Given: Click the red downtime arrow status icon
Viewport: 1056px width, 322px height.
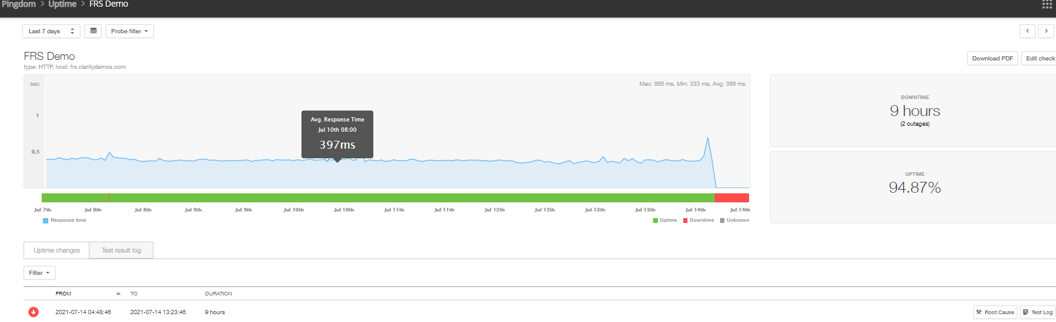Looking at the screenshot, I should click(33, 312).
